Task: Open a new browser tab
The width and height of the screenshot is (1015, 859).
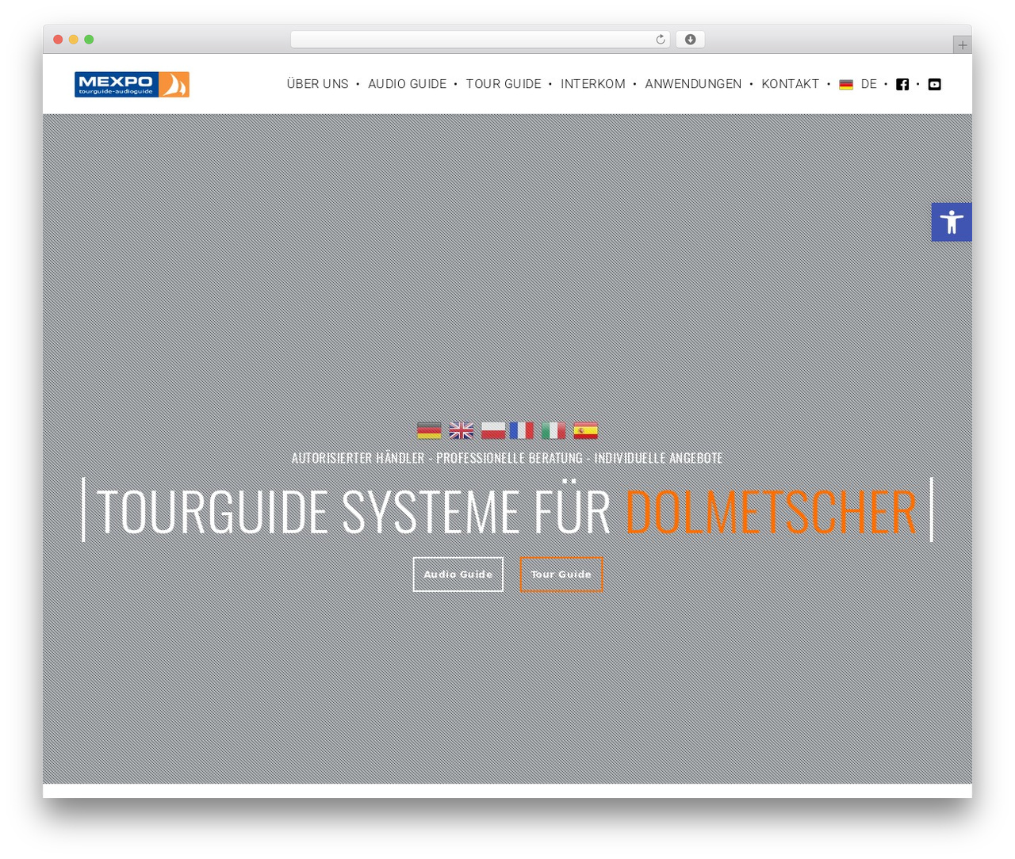Action: click(x=962, y=45)
